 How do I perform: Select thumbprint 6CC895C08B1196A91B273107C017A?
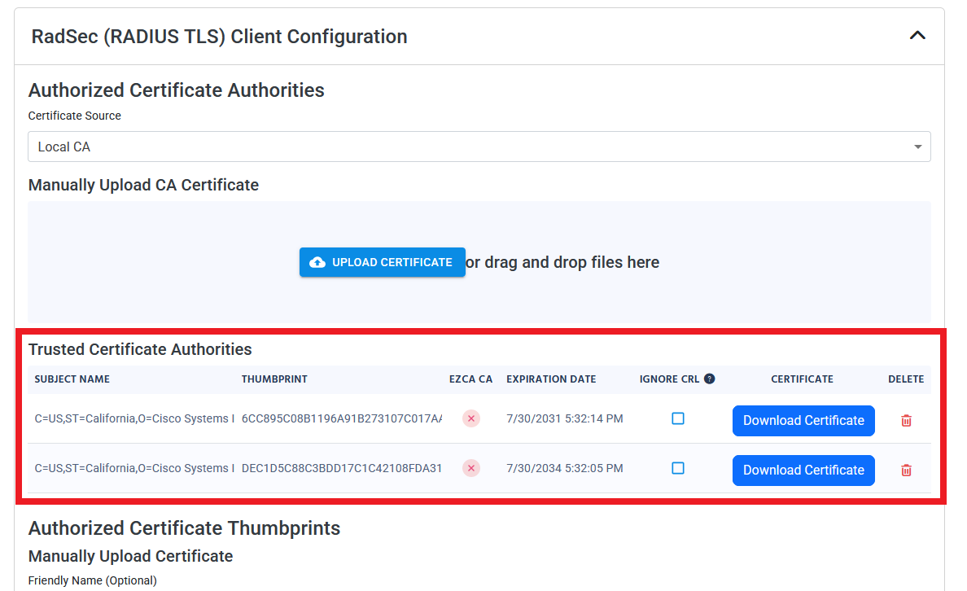pyautogui.click(x=342, y=419)
